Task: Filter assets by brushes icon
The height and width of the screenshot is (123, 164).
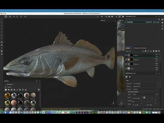Action: pyautogui.click(x=17, y=90)
